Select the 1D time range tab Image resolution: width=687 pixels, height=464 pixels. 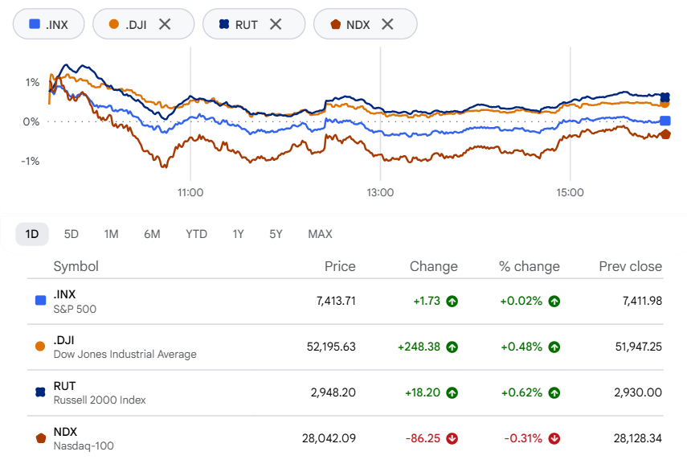(x=32, y=234)
